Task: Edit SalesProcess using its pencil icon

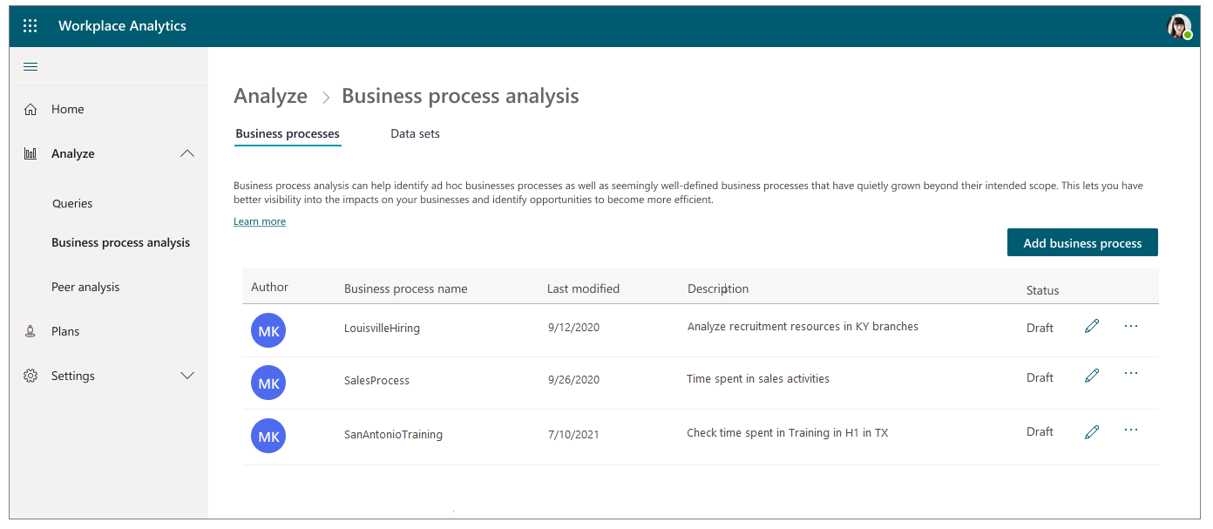Action: coord(1092,375)
